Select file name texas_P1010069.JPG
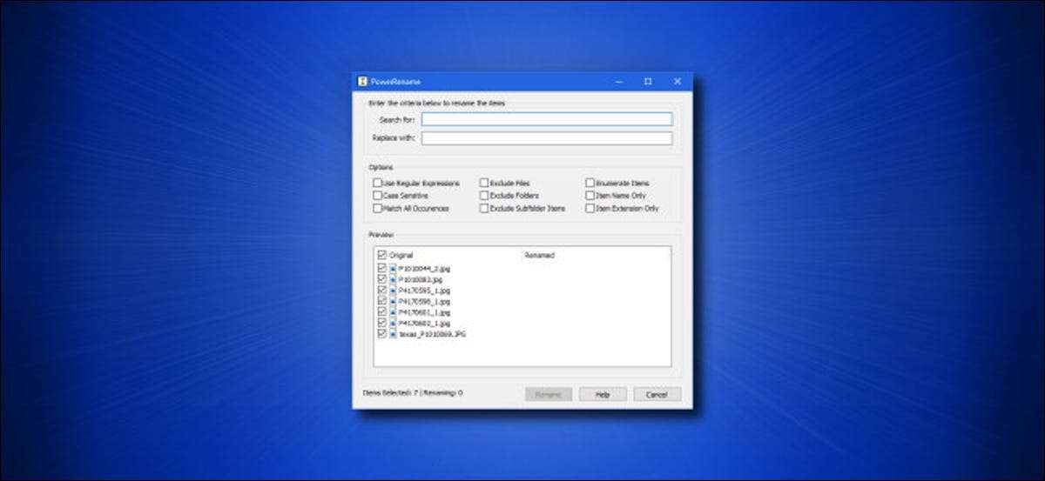 [432, 333]
